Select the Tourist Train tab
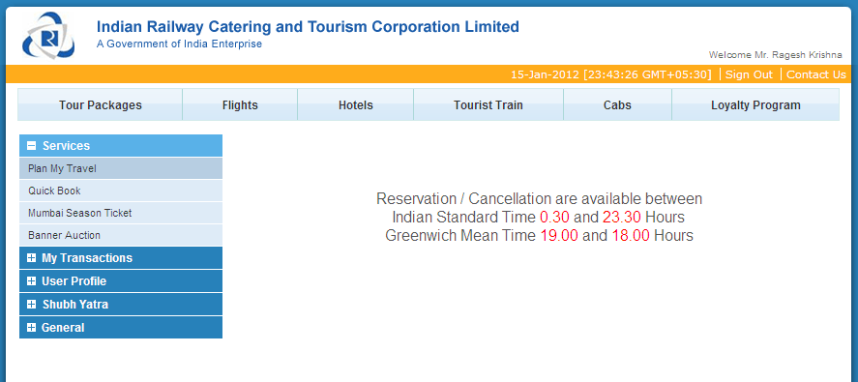 point(488,105)
